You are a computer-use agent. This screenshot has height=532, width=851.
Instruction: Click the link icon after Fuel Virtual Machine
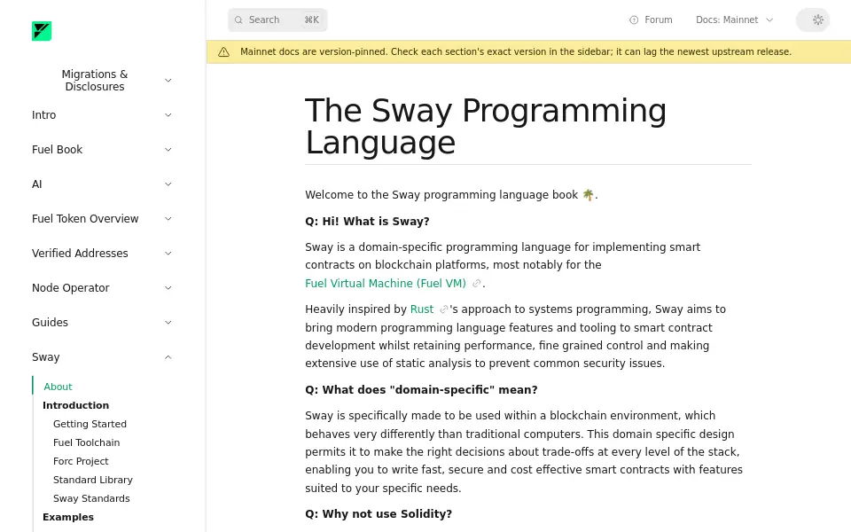point(476,284)
